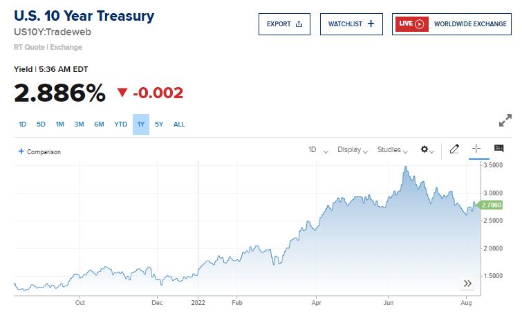Screen dimensions: 522x316
Task: Click the Export button
Action: tap(284, 24)
